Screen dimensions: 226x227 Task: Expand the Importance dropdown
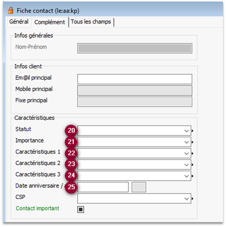tap(187, 142)
